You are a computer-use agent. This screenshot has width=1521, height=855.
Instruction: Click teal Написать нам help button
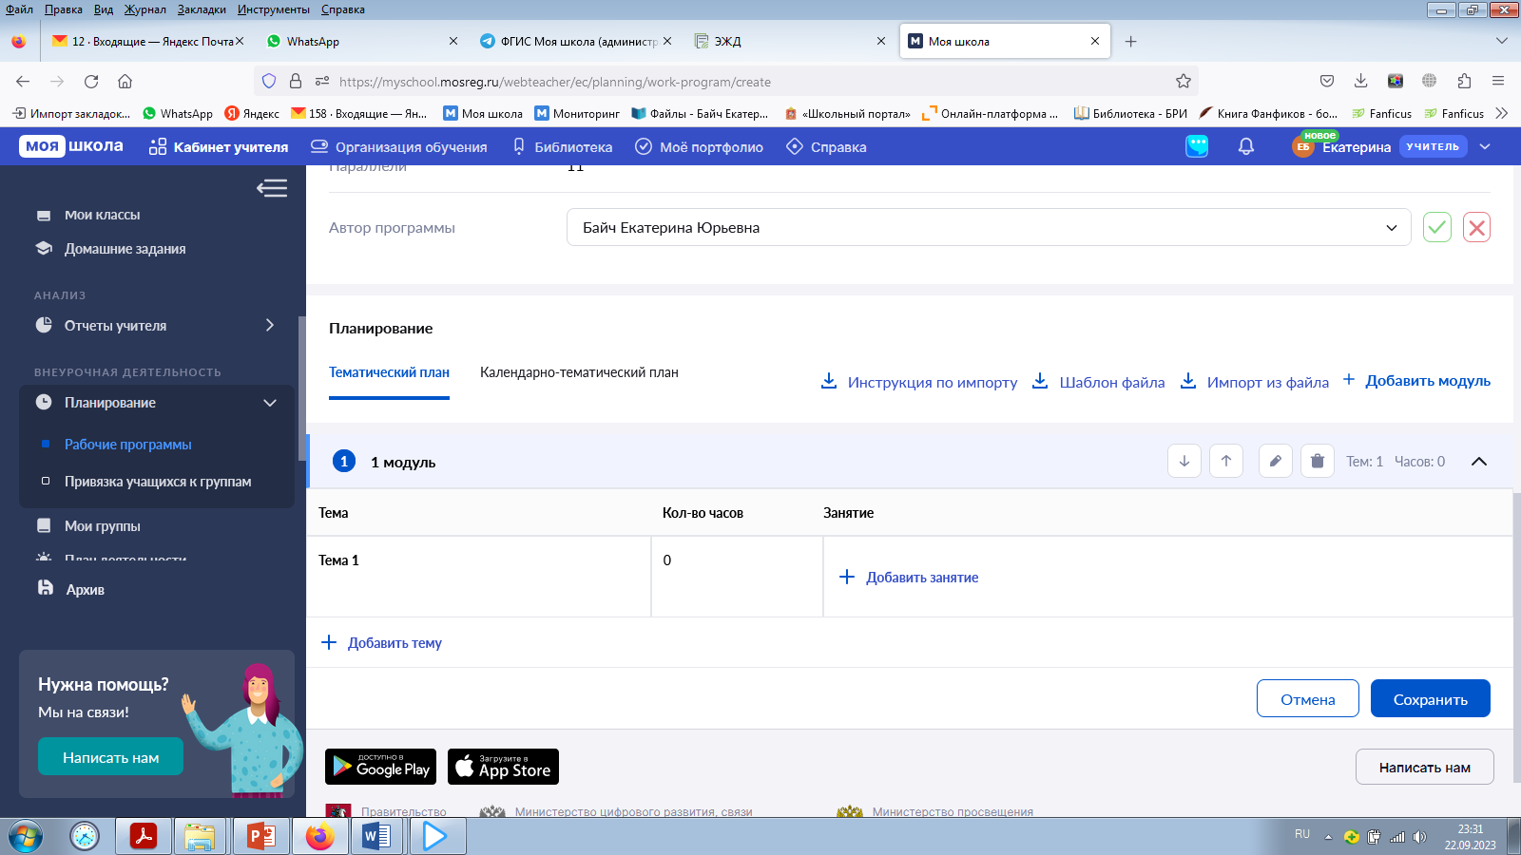click(x=110, y=757)
